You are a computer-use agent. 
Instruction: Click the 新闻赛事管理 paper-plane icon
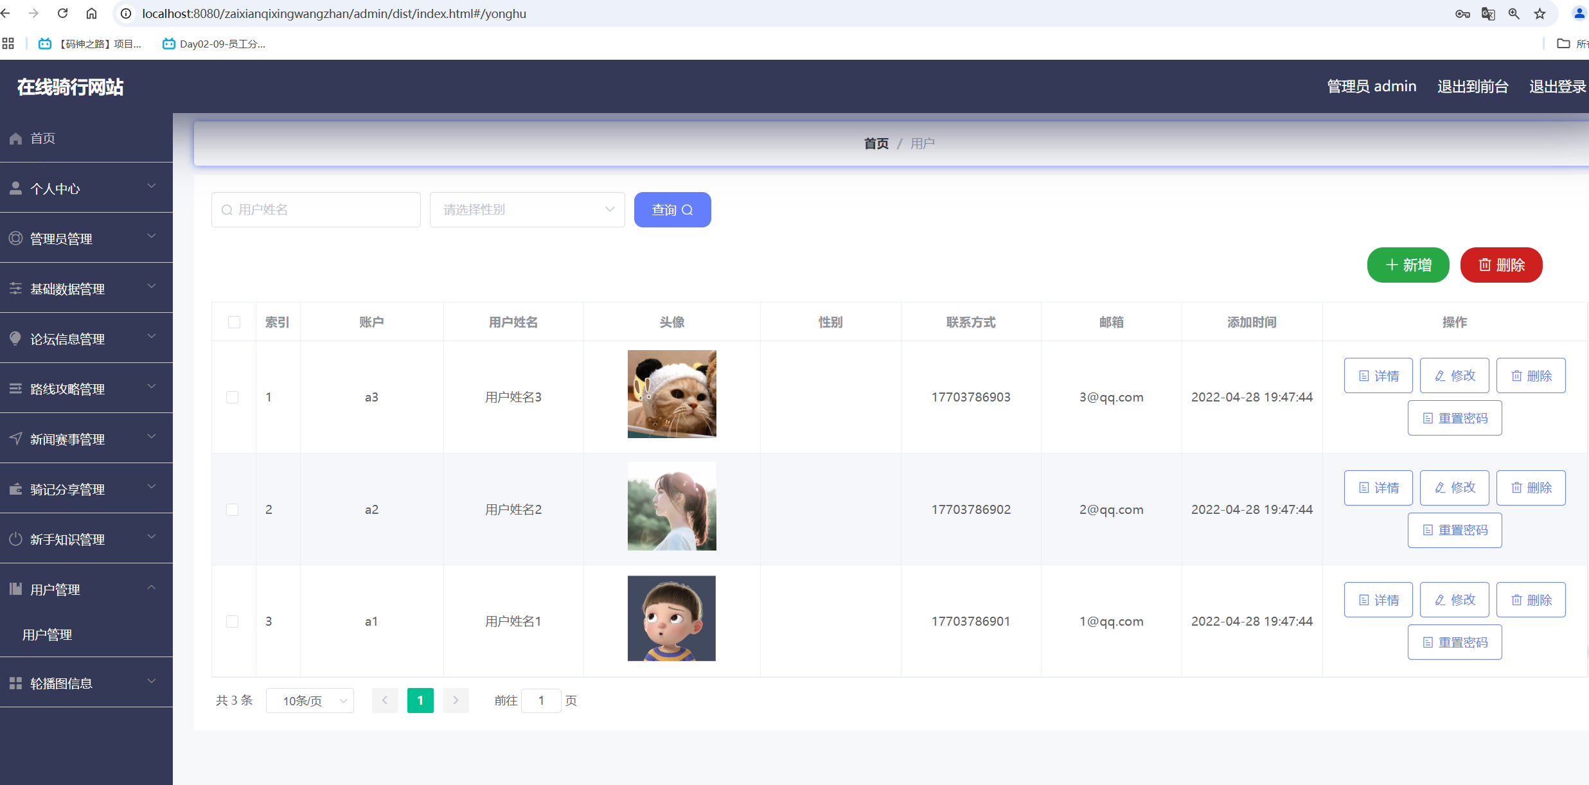click(x=15, y=439)
